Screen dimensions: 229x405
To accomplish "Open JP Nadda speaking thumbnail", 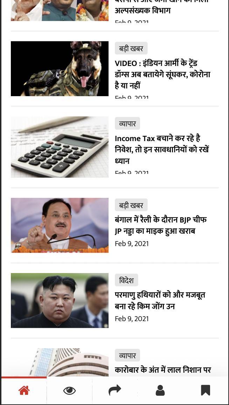I will (x=60, y=225).
